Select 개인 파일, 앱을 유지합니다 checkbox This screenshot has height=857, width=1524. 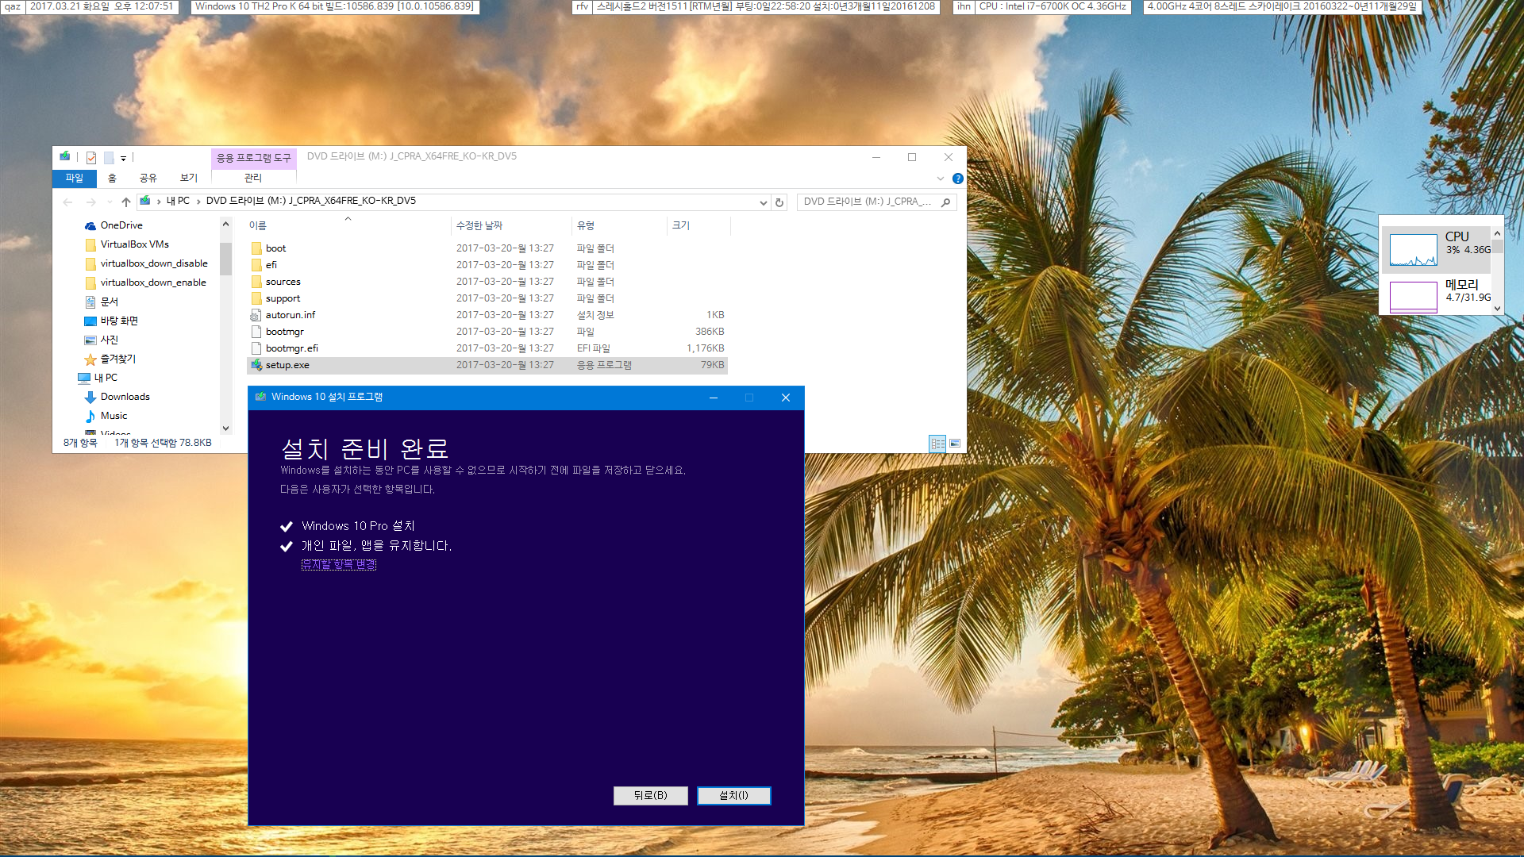(287, 544)
